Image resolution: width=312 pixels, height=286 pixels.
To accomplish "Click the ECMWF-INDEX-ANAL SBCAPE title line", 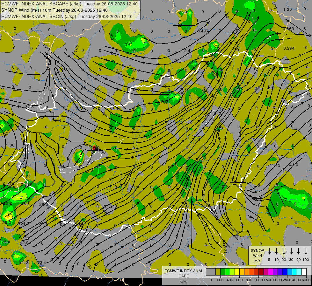I will [x=69, y=4].
